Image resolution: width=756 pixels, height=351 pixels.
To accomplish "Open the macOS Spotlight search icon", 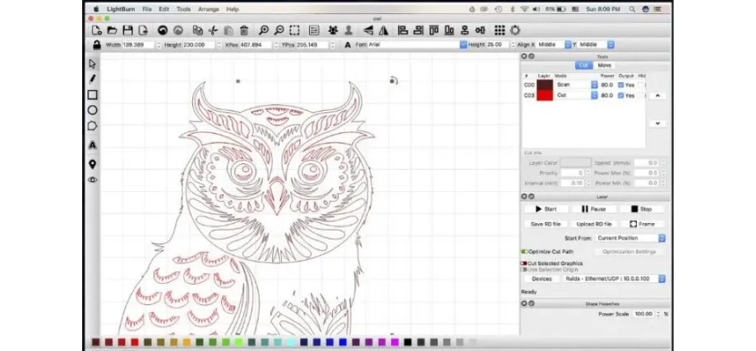I will (632, 9).
